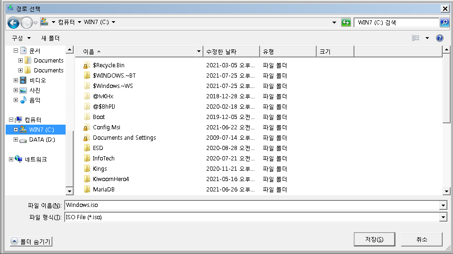Viewport: 453px width, 254px height.
Task: Select the ESD folder icon
Action: coord(86,148)
